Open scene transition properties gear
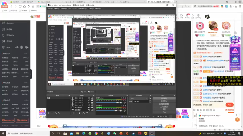The image size is (243, 136). (x=150, y=99)
